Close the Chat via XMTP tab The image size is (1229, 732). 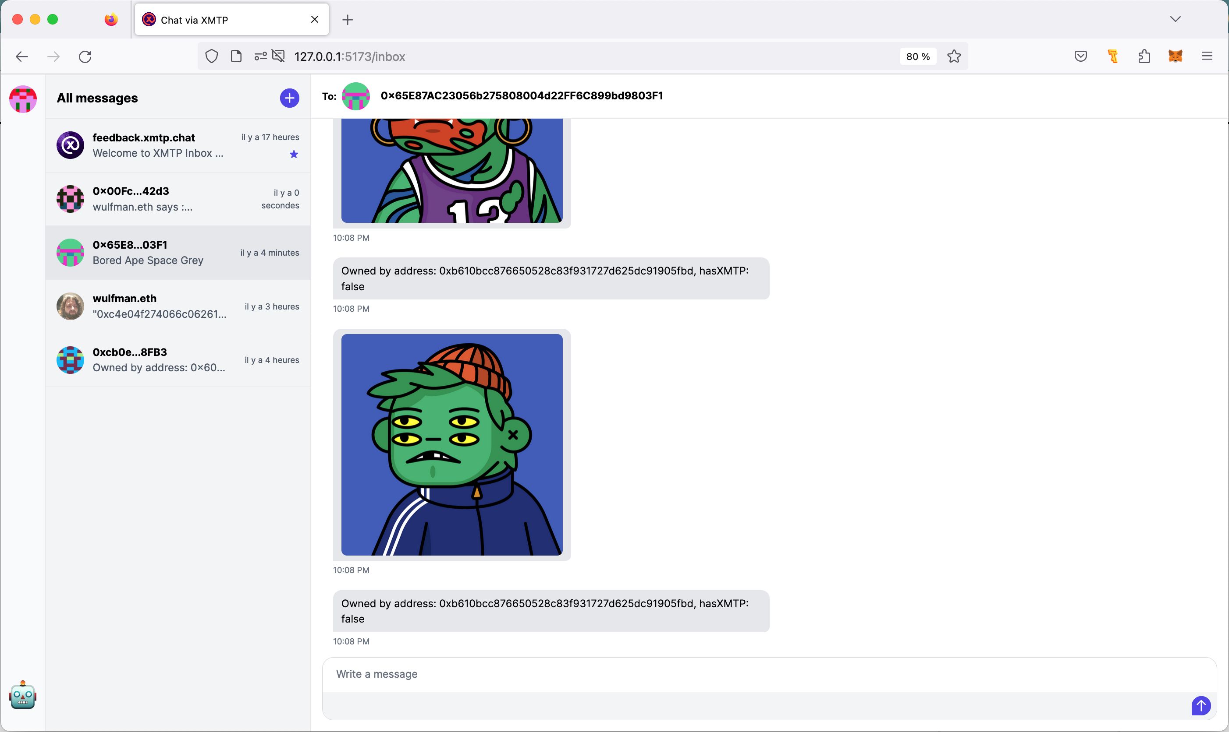(x=315, y=19)
